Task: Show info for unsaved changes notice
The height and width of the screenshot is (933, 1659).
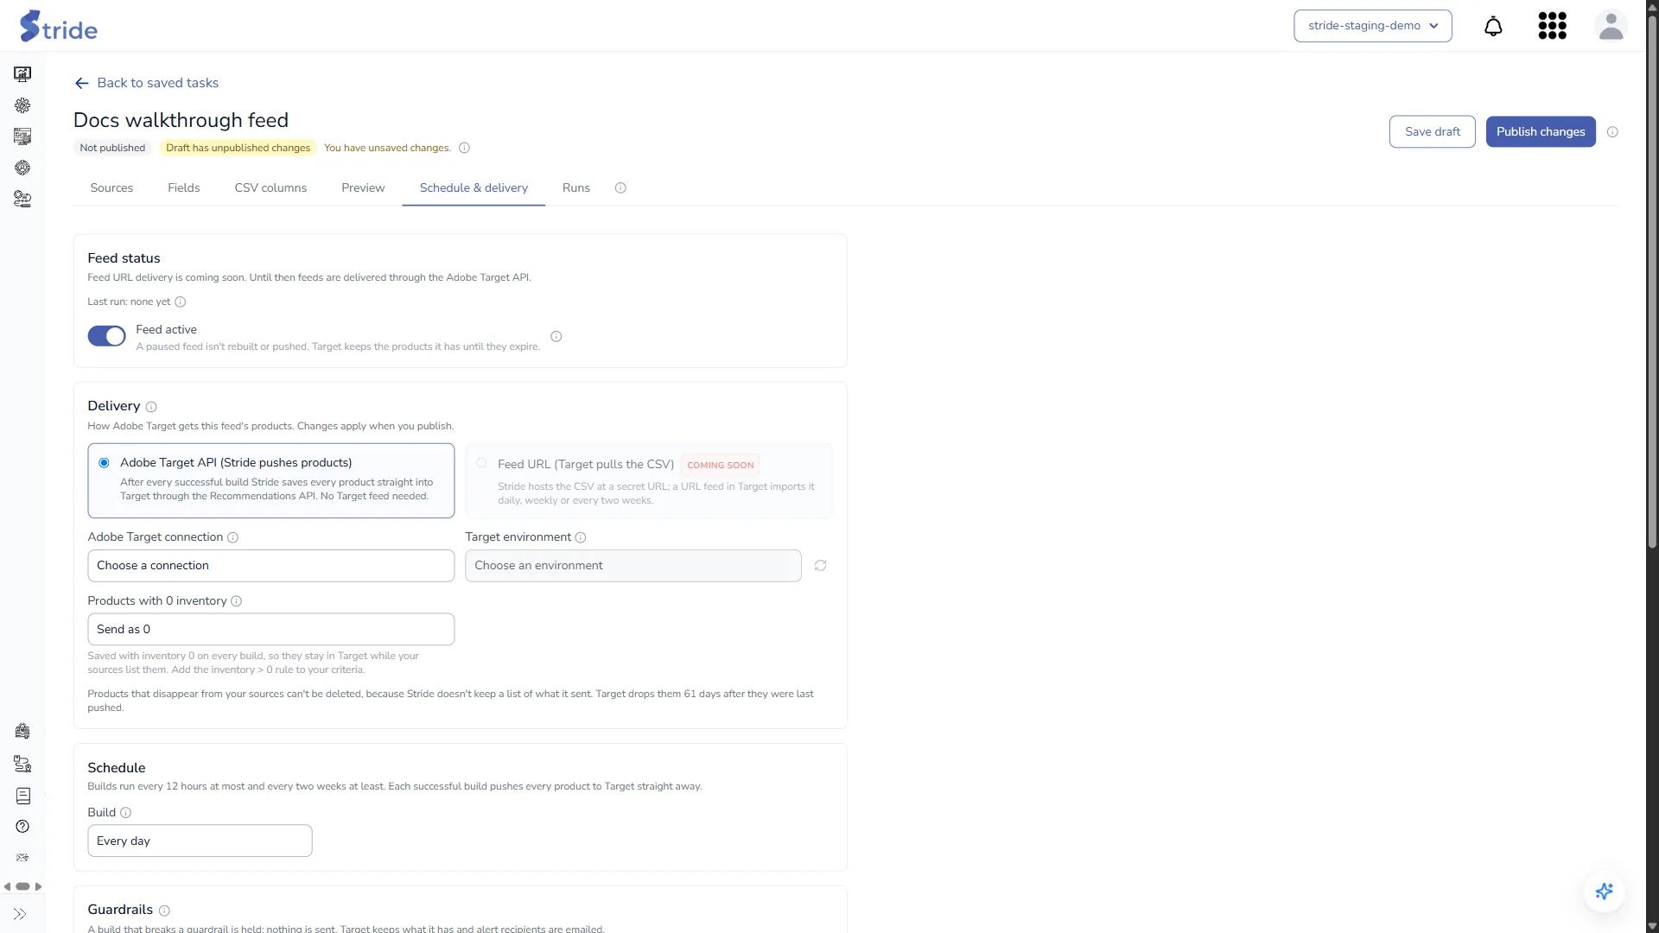Action: 464,148
